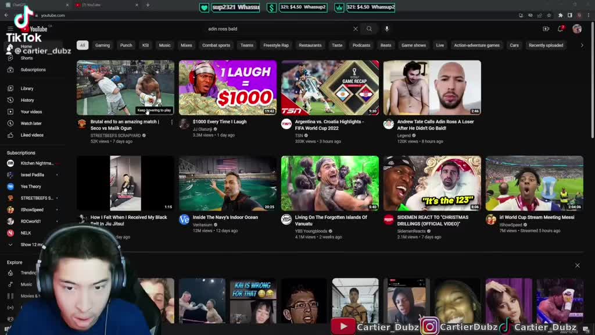Select the Game shows filter chip

[414, 45]
